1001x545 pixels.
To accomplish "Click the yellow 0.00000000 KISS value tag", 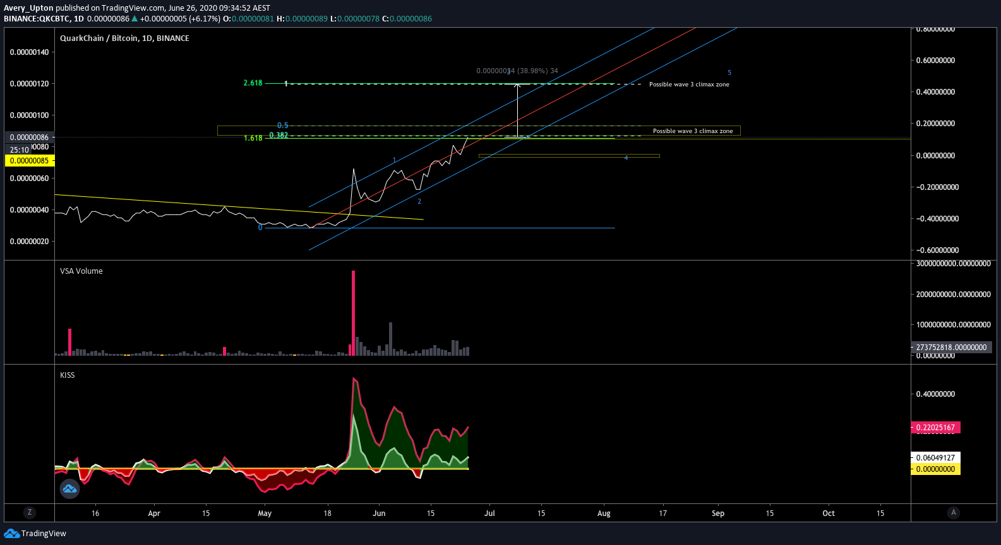I will 935,469.
